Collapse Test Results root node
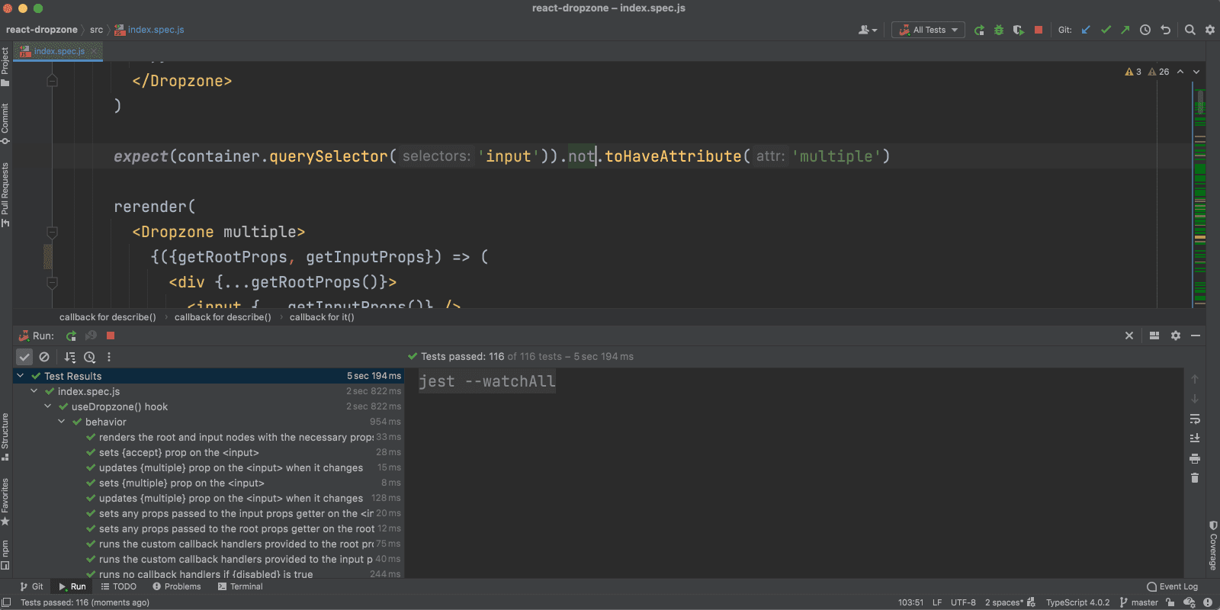The height and width of the screenshot is (610, 1220). click(21, 376)
